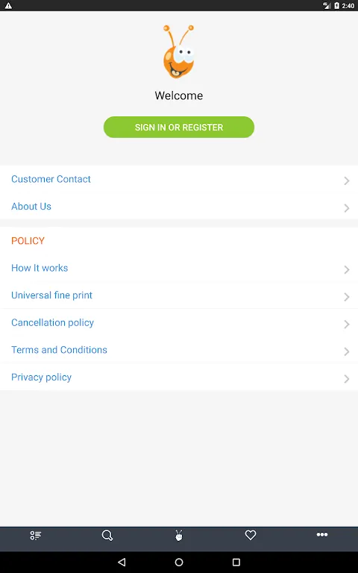
Task: Open the deals list icon in bottom bar
Action: (x=36, y=536)
